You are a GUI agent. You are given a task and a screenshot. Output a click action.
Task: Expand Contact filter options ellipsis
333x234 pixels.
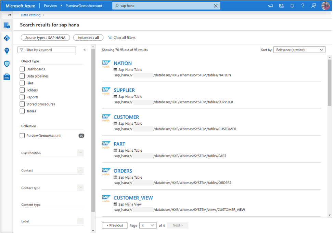(80, 170)
